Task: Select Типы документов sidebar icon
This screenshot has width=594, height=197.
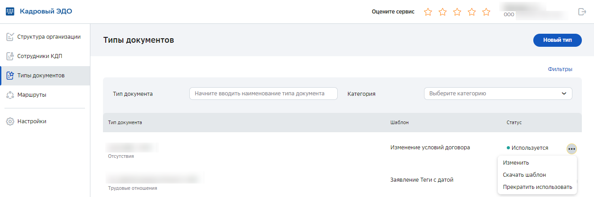Action: click(10, 76)
